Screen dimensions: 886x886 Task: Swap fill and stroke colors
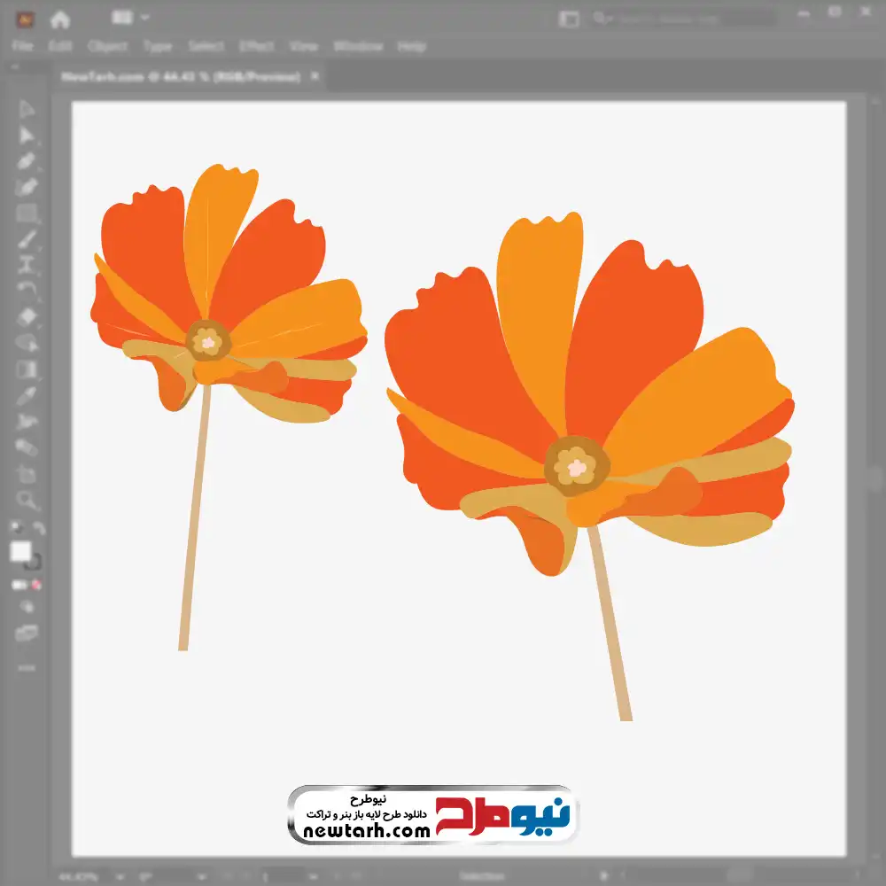click(x=39, y=528)
